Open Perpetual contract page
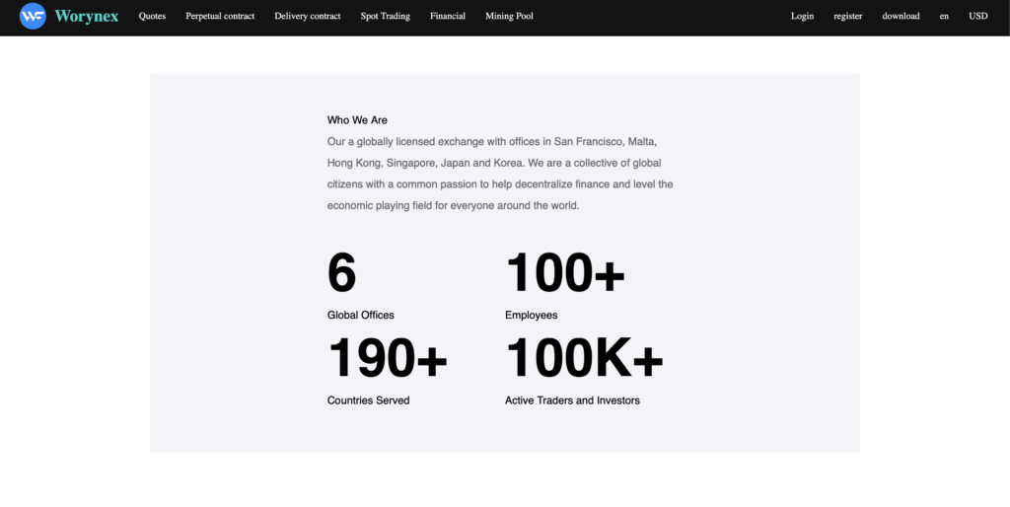The width and height of the screenshot is (1010, 507). point(220,16)
